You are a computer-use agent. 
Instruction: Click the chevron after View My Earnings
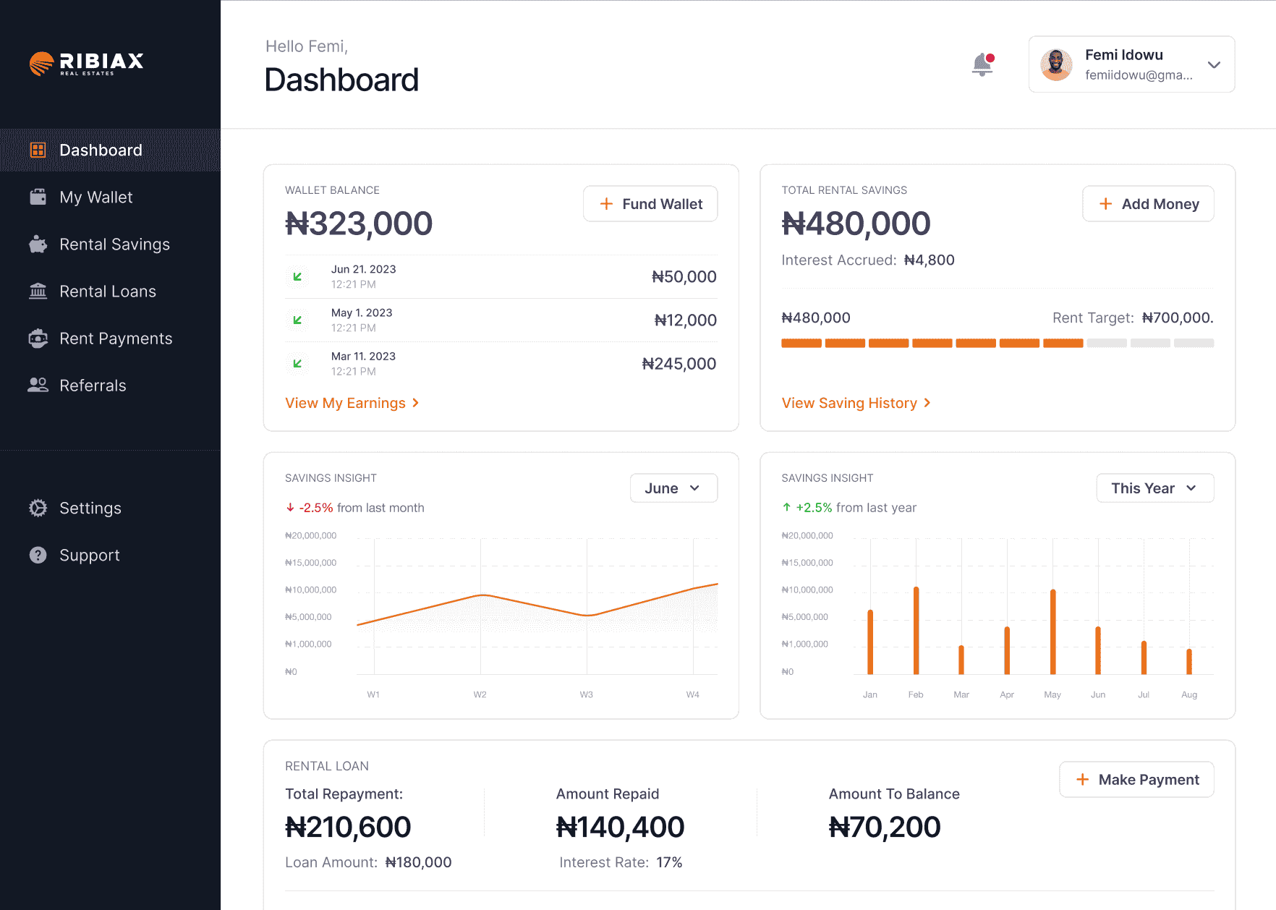(415, 403)
